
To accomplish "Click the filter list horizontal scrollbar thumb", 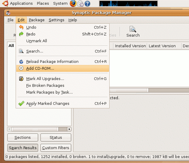I will point(35,129).
